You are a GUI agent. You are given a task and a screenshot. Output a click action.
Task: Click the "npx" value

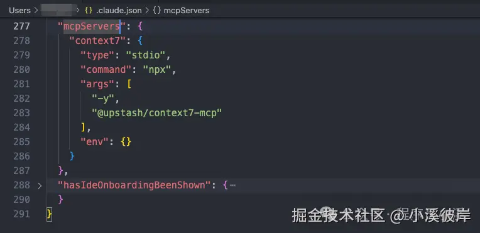click(157, 70)
